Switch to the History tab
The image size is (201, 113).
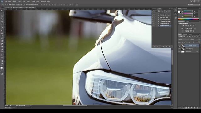[154, 9]
